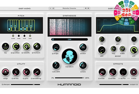Click the widen effect knob
Image resolution: width=139 pixels, height=94 pixels.
(x=102, y=72)
